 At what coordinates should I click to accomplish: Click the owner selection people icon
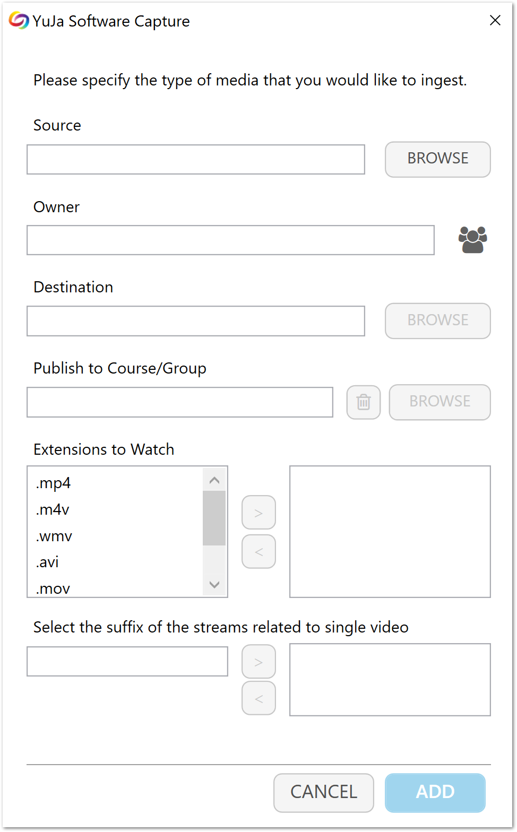[x=472, y=240]
